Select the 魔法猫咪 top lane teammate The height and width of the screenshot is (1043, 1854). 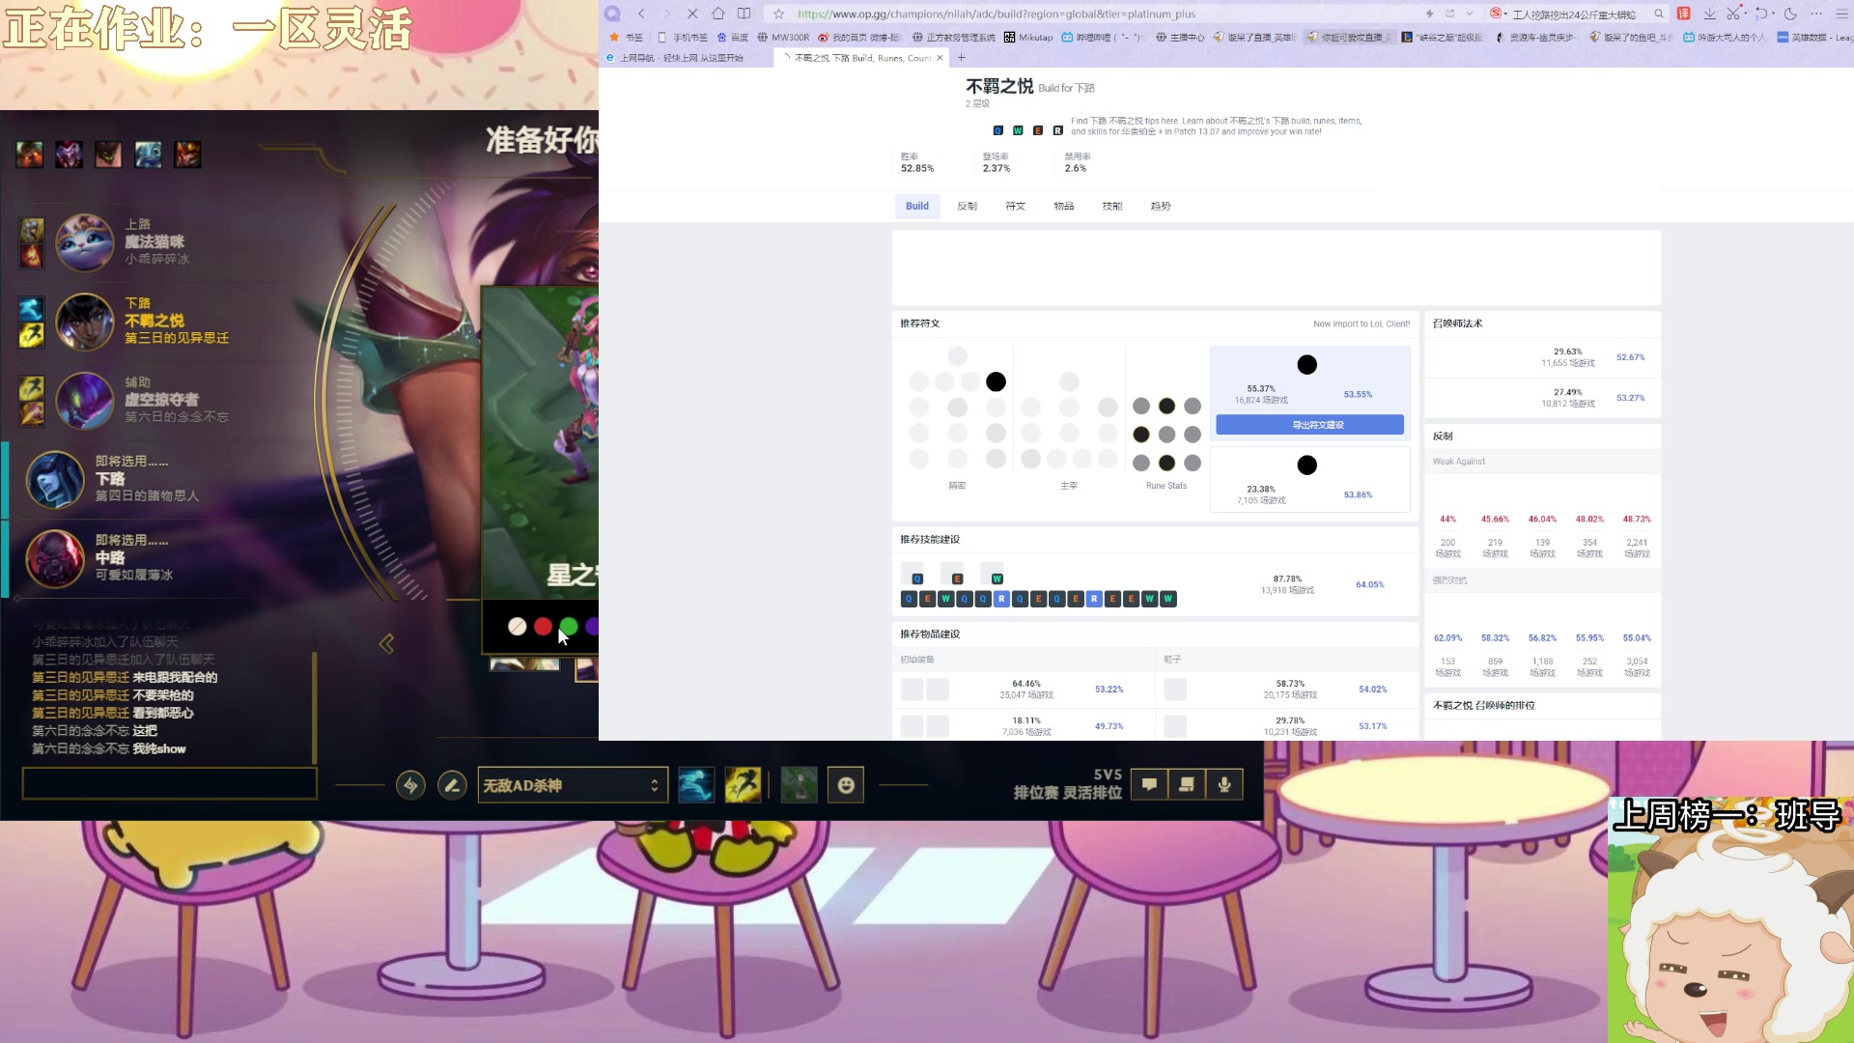coord(85,242)
